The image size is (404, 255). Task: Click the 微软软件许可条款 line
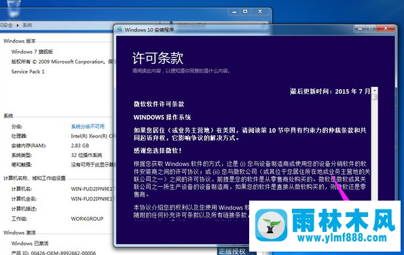pyautogui.click(x=159, y=104)
